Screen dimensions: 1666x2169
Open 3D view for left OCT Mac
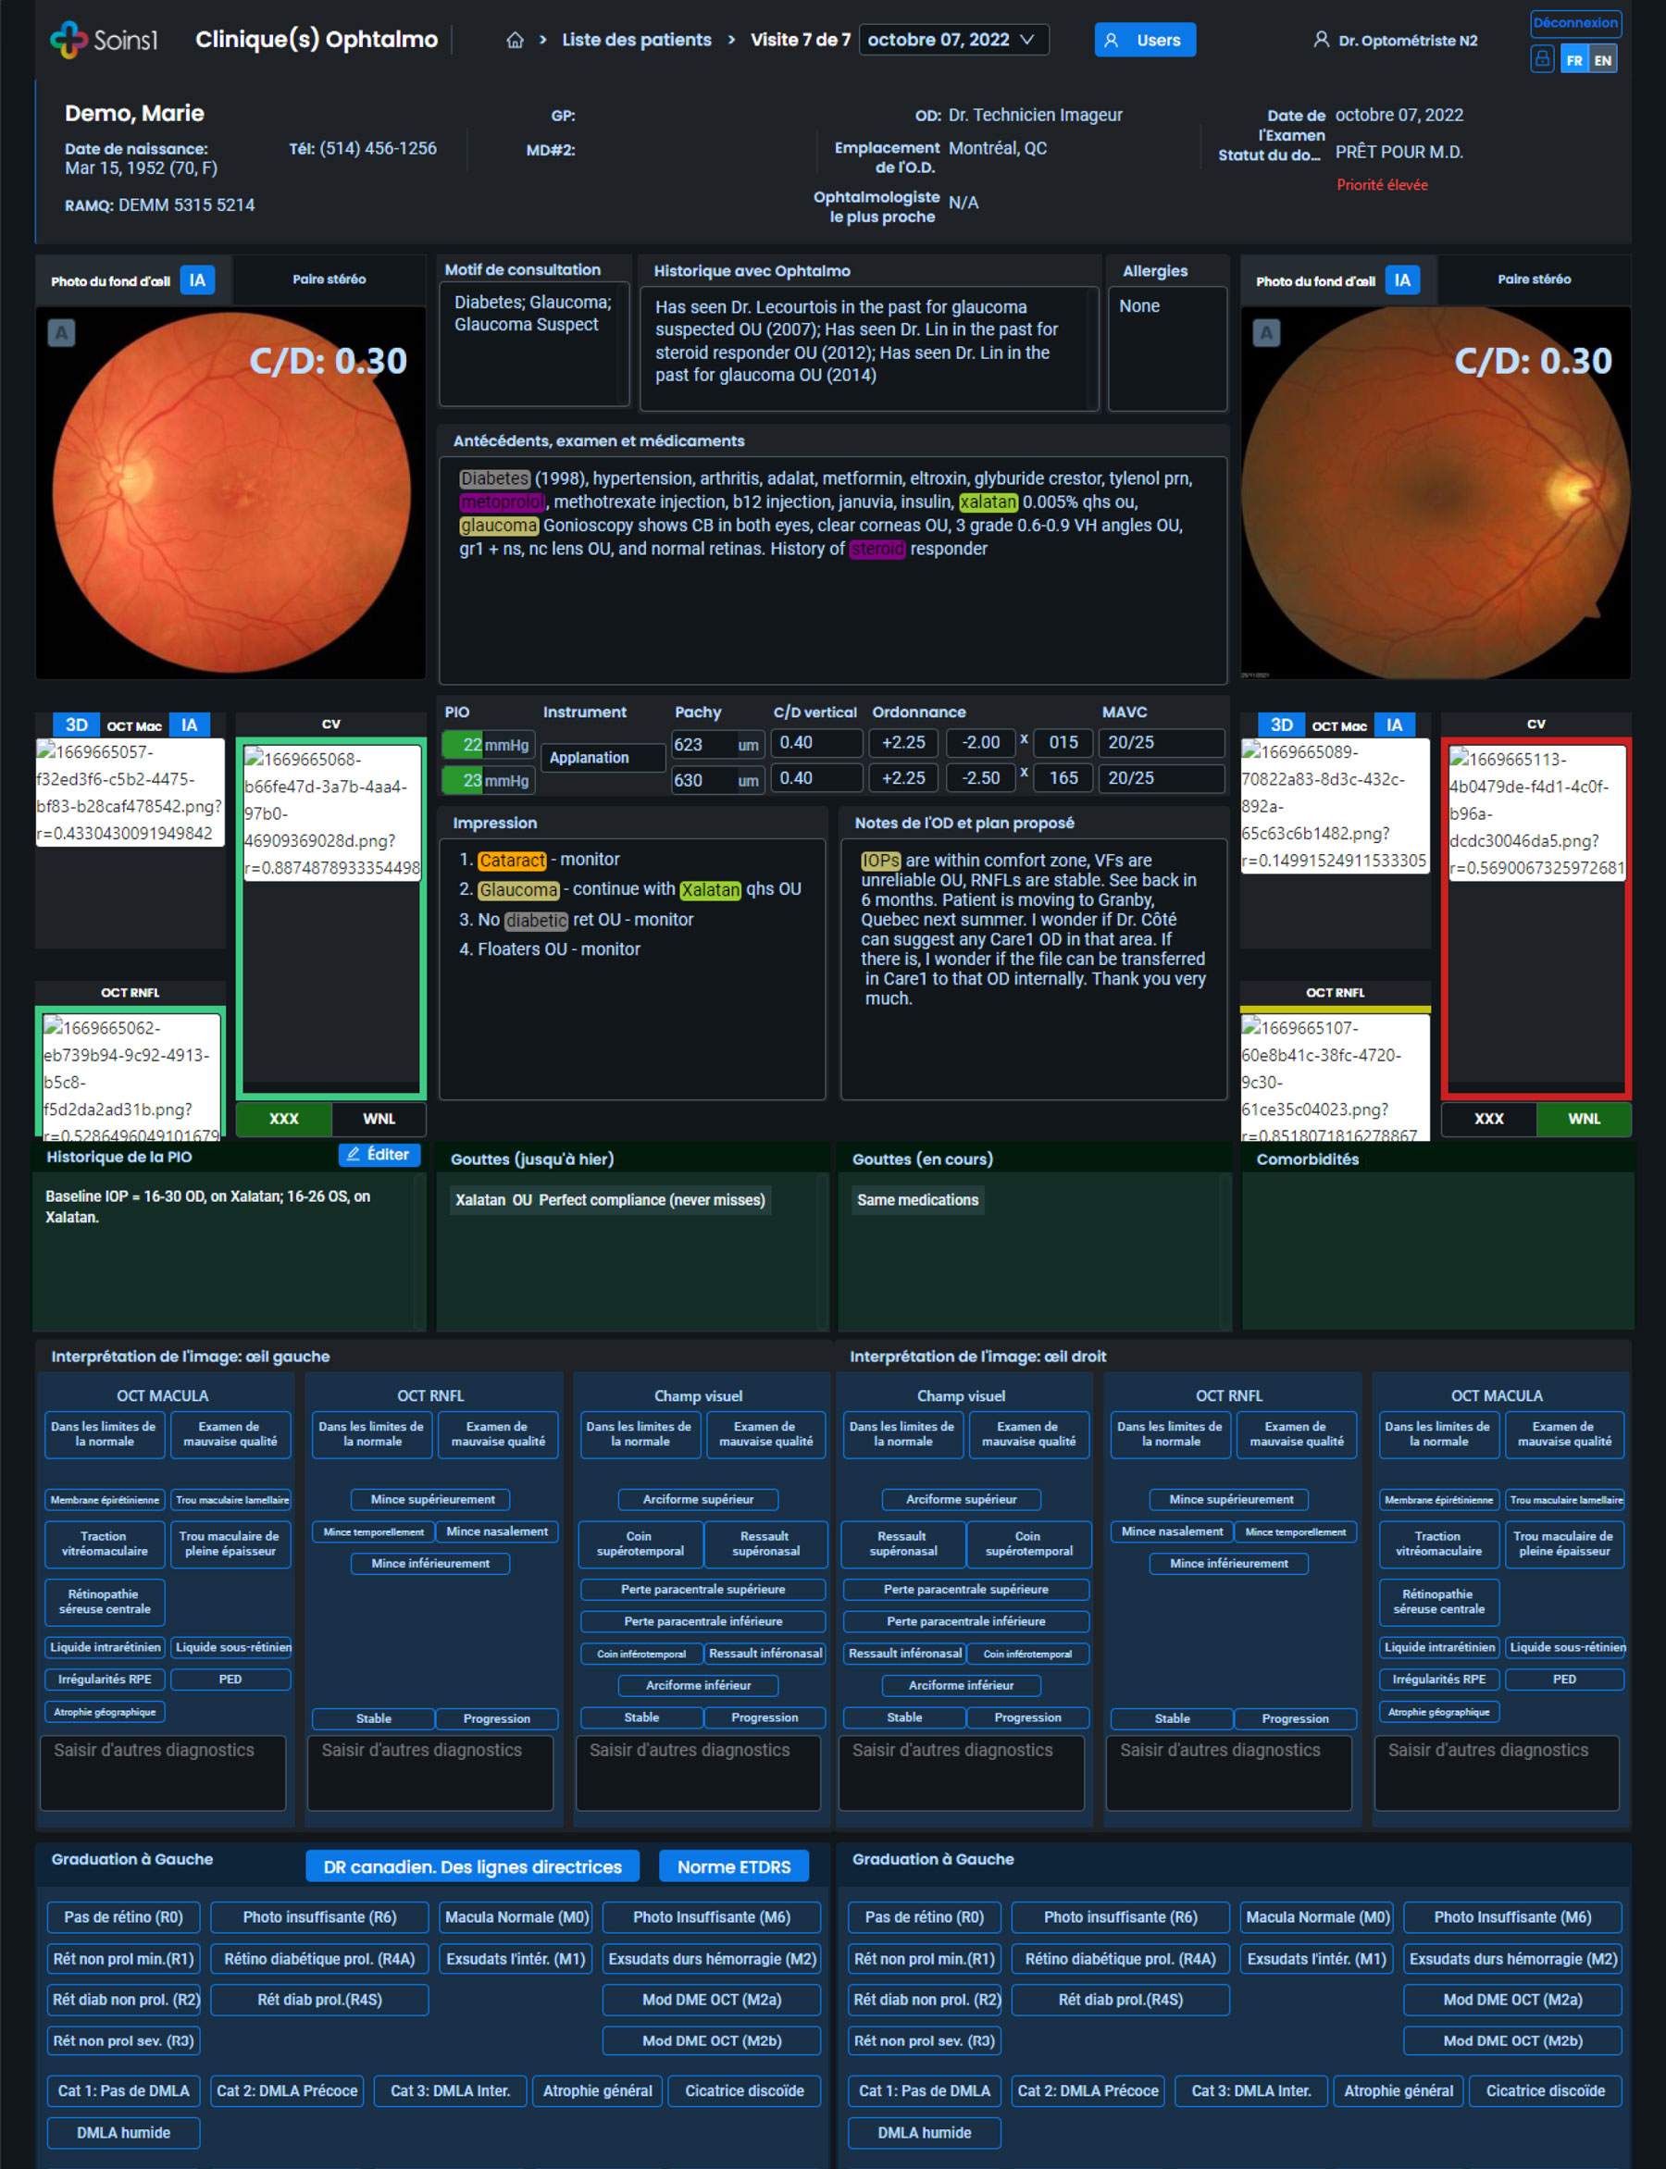(x=76, y=725)
